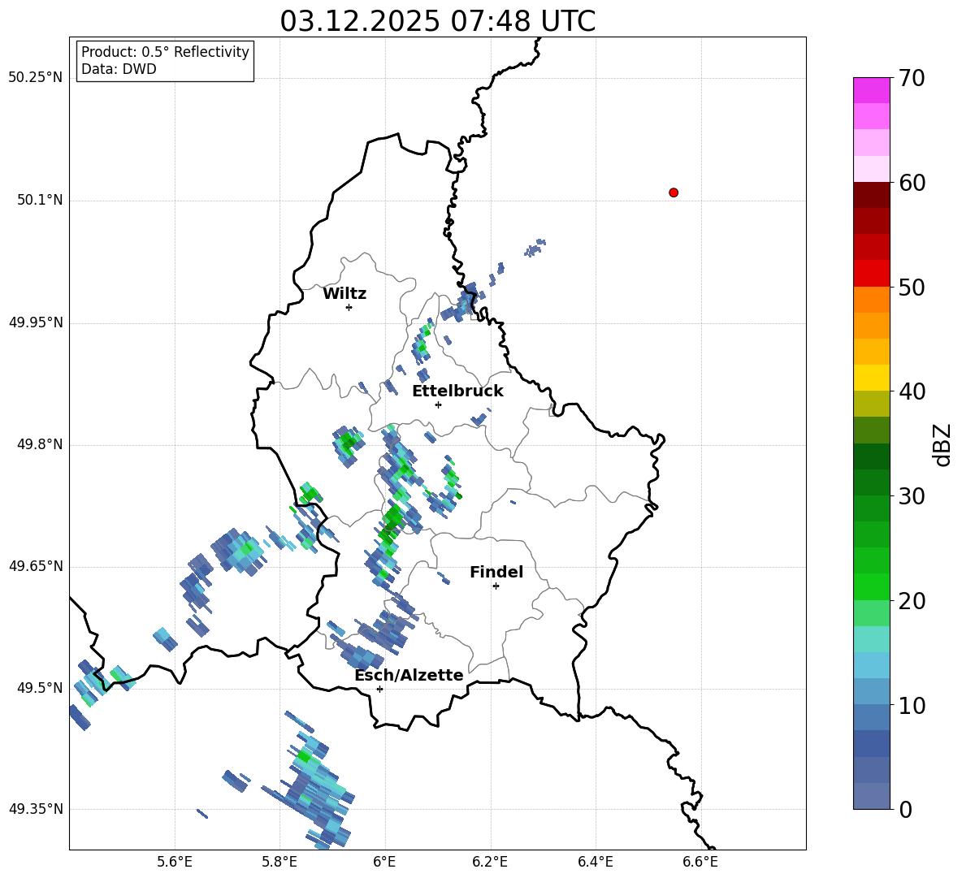Click the bright green colorbar segment above 20
Viewport: 962px width, 878px height.
tap(871, 586)
